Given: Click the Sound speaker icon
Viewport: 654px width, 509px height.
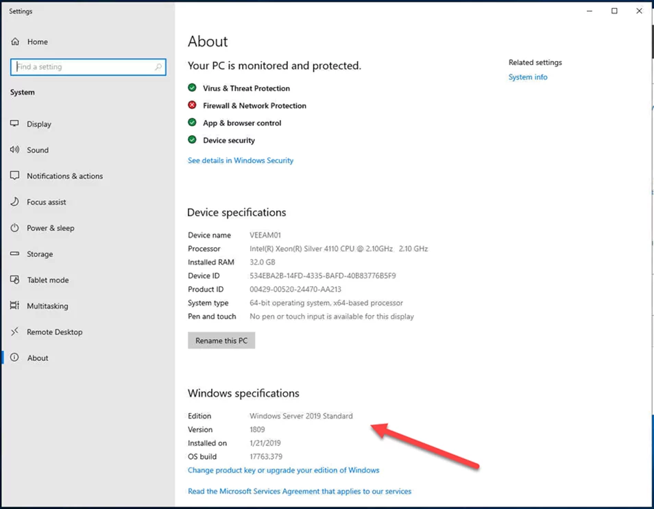Looking at the screenshot, I should click(x=15, y=150).
